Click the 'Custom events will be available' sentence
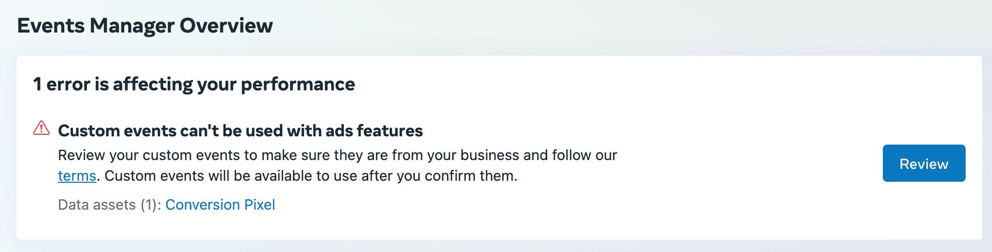 (310, 176)
